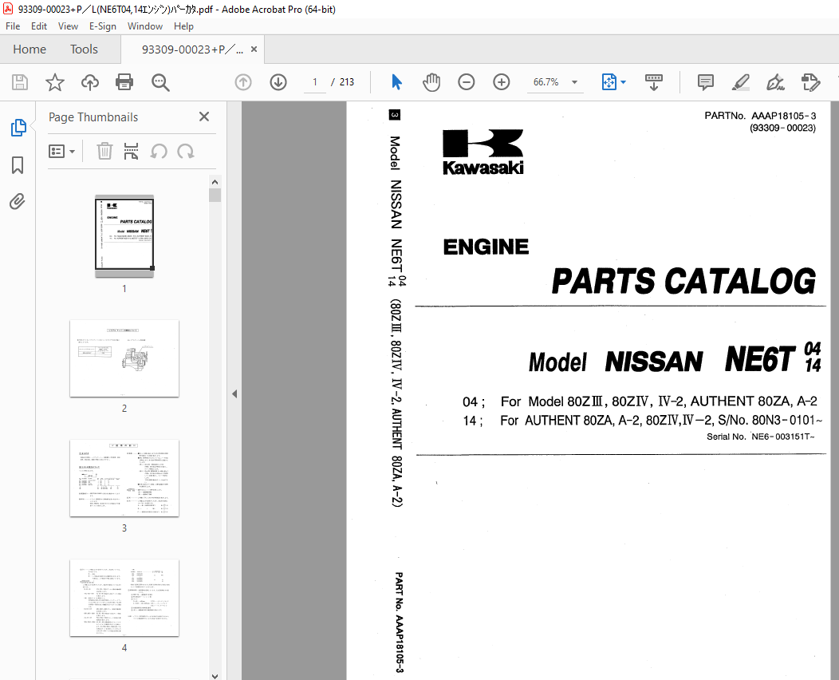
Task: Open Attachments paperclip panel icon
Action: click(18, 201)
